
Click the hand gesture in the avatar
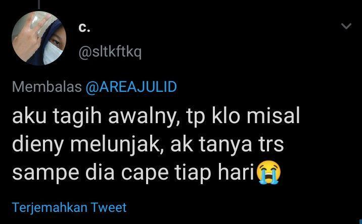[x=28, y=38]
